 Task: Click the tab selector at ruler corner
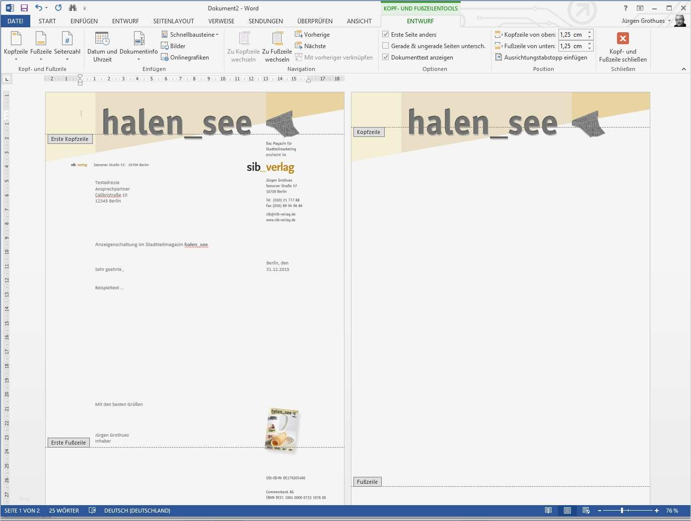[x=6, y=79]
